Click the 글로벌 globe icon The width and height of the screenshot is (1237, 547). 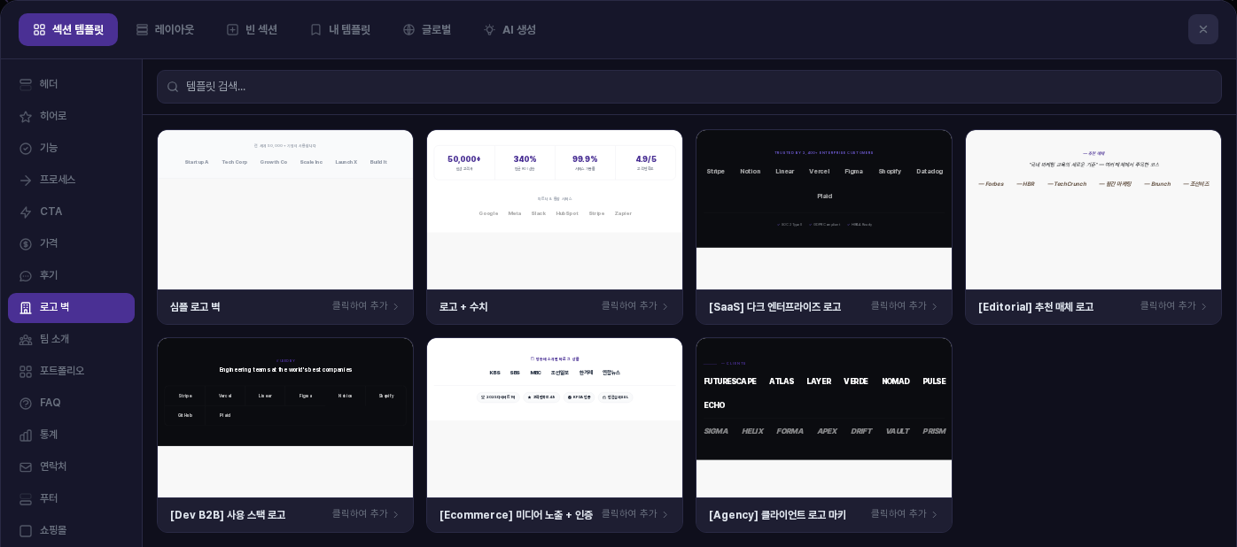click(408, 30)
